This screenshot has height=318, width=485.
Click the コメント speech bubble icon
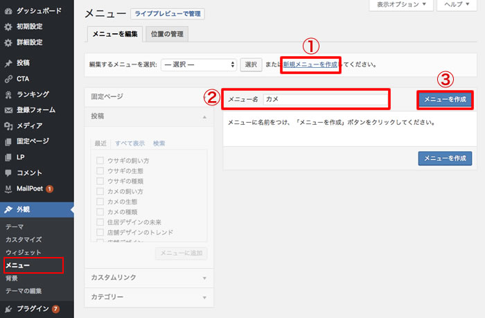pos(8,173)
